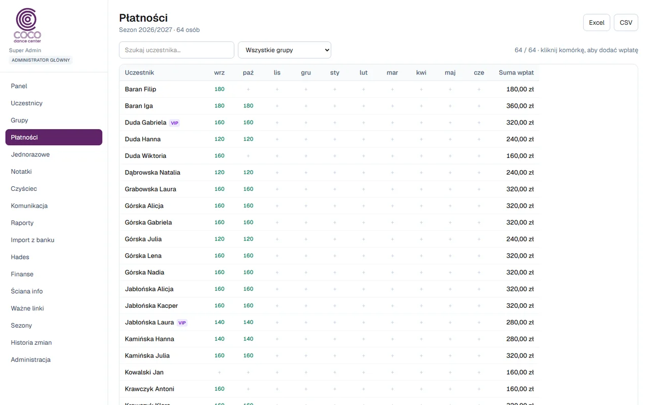
Task: Open Sezony settings
Action: (x=54, y=326)
